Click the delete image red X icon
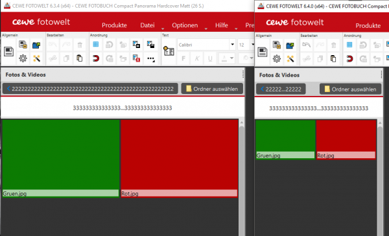Image resolution: width=389 pixels, height=236 pixels. point(136,58)
